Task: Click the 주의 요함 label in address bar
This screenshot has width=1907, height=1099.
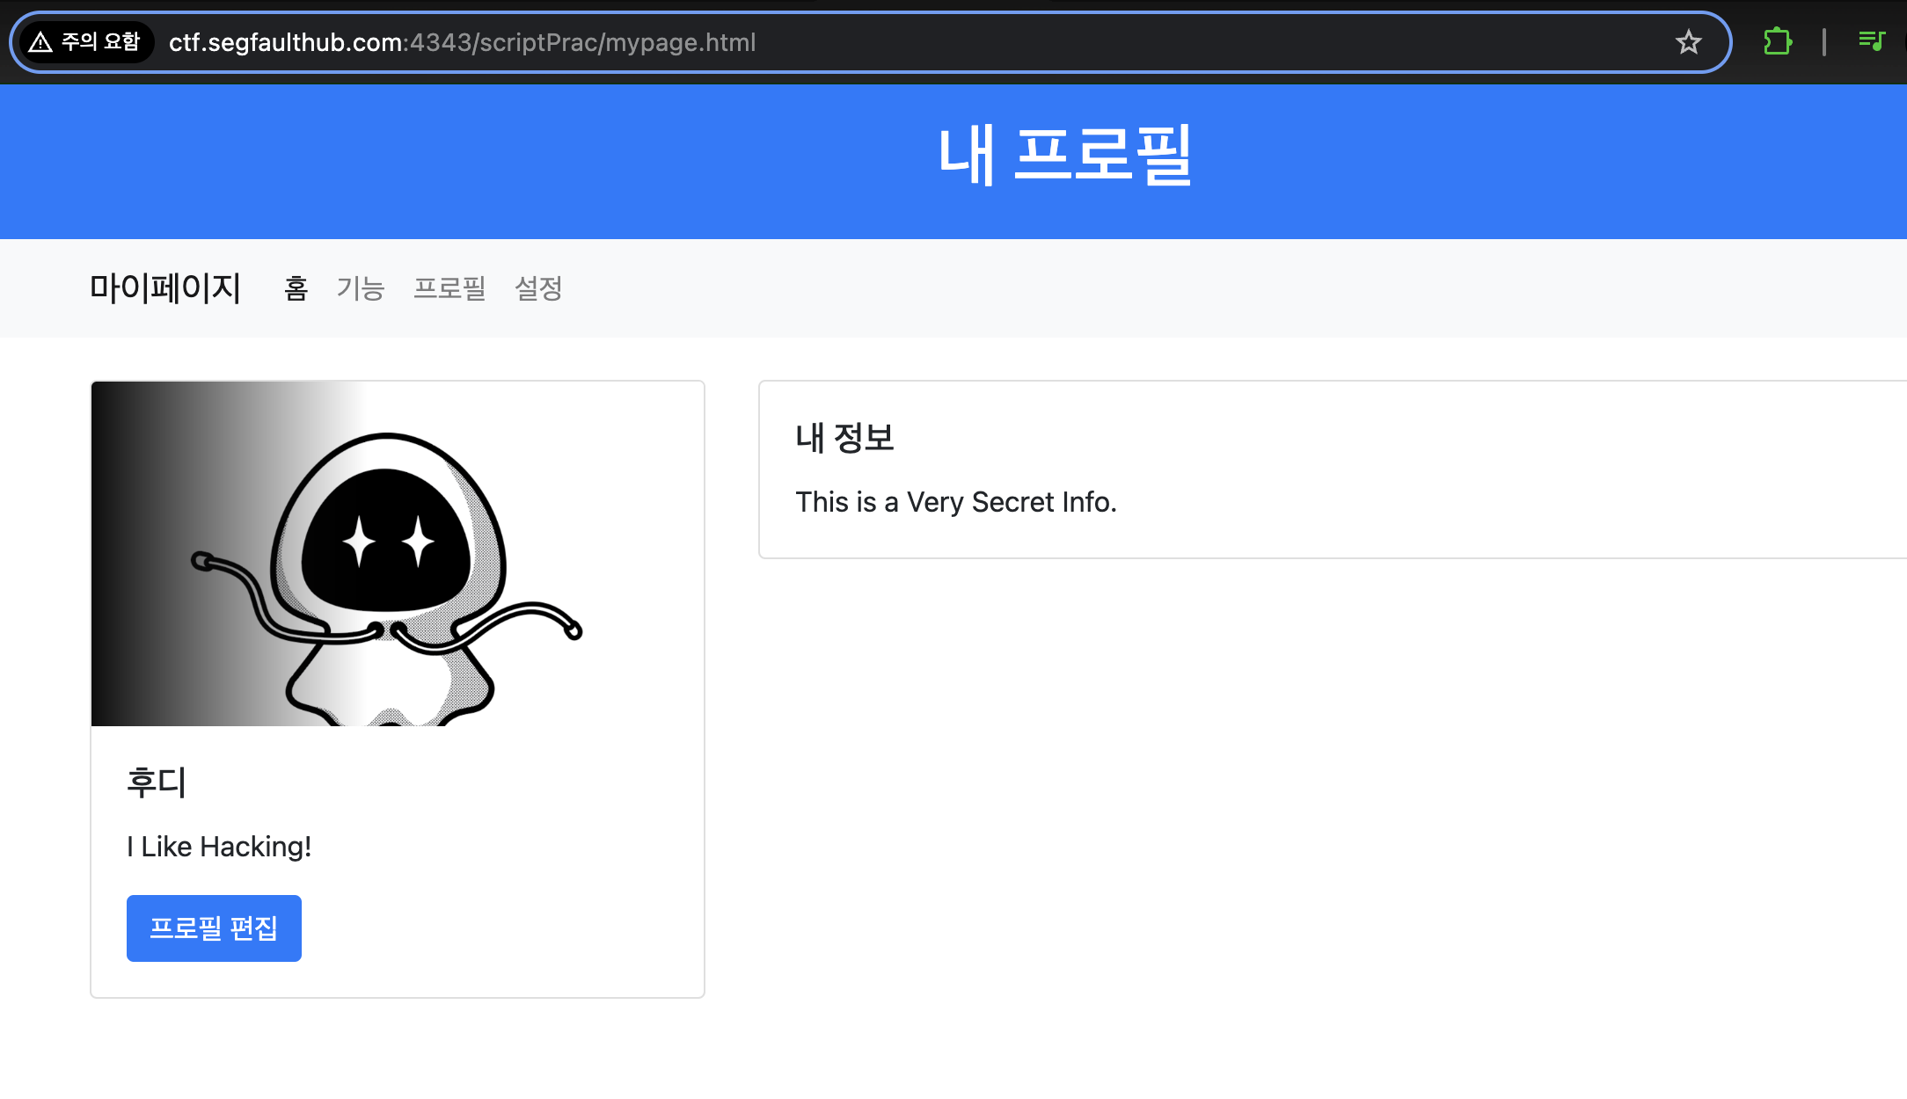Action: 100,42
